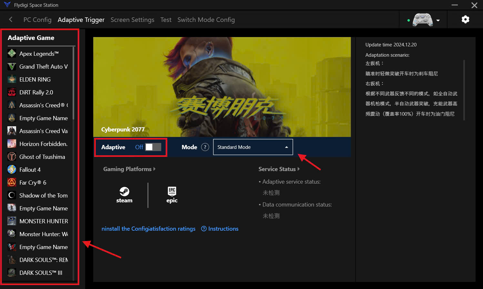Click the satisfaction ratings link

click(x=172, y=229)
